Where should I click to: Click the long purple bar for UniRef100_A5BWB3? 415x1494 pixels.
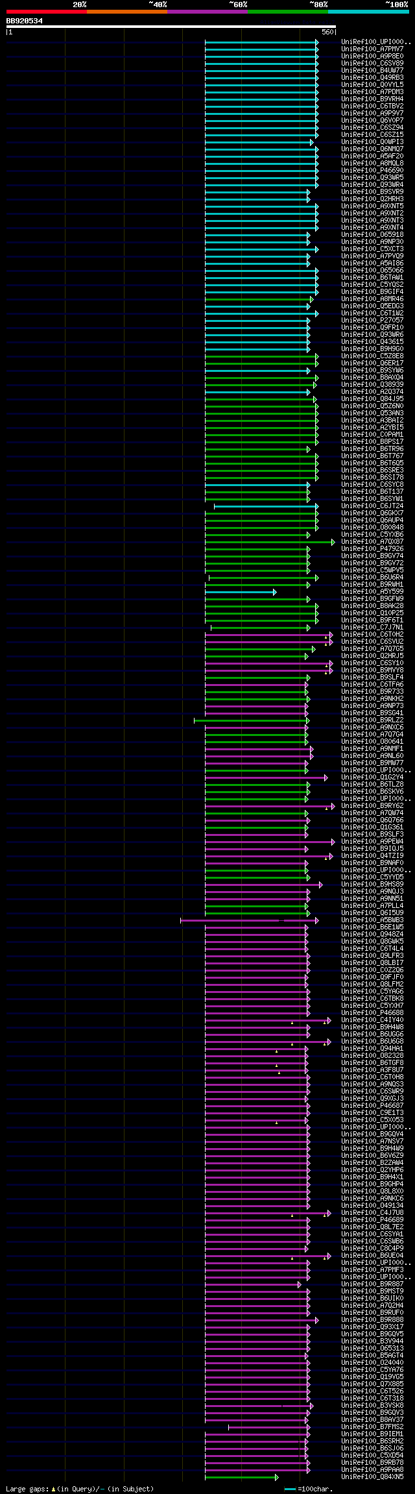[x=250, y=920]
